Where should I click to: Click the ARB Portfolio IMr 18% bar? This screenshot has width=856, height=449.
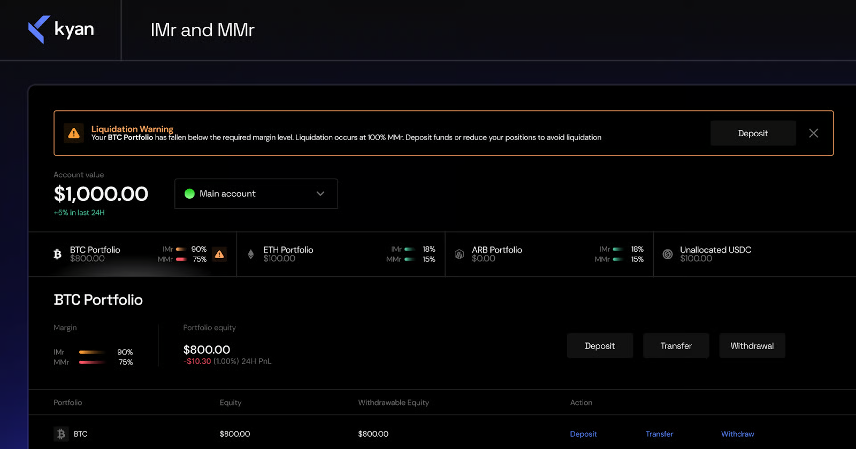[x=618, y=249]
